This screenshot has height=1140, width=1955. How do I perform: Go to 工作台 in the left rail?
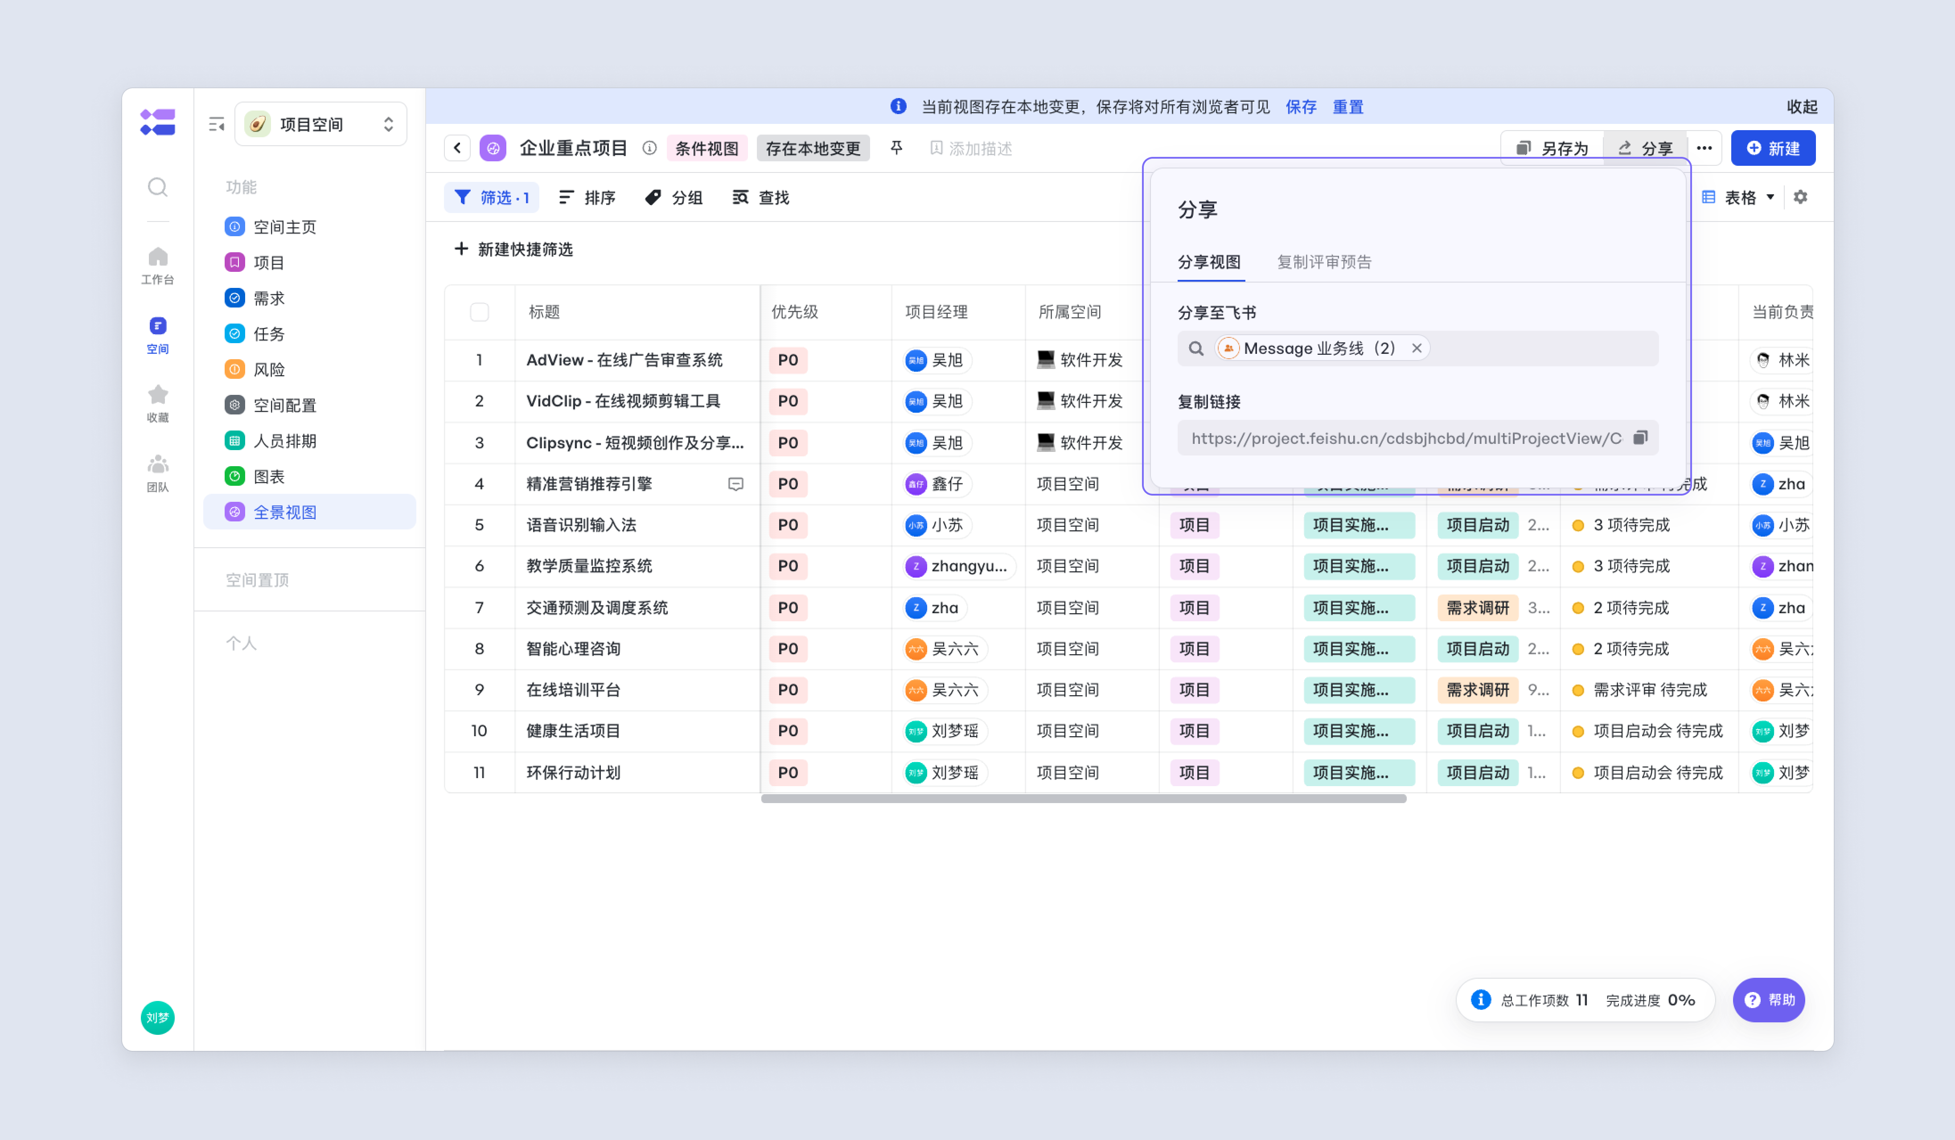click(157, 265)
